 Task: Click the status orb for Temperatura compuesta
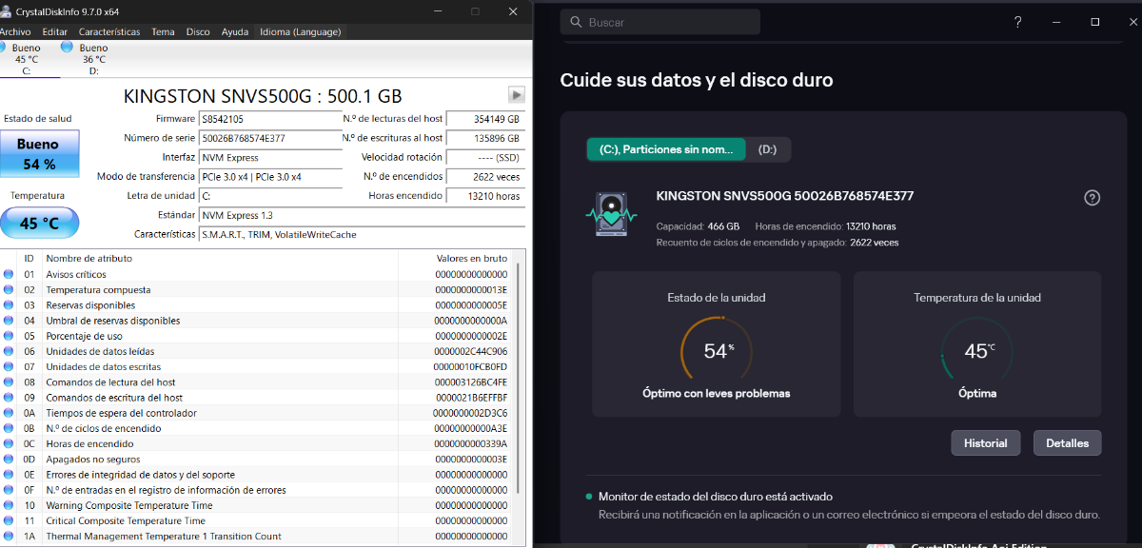[x=9, y=289]
